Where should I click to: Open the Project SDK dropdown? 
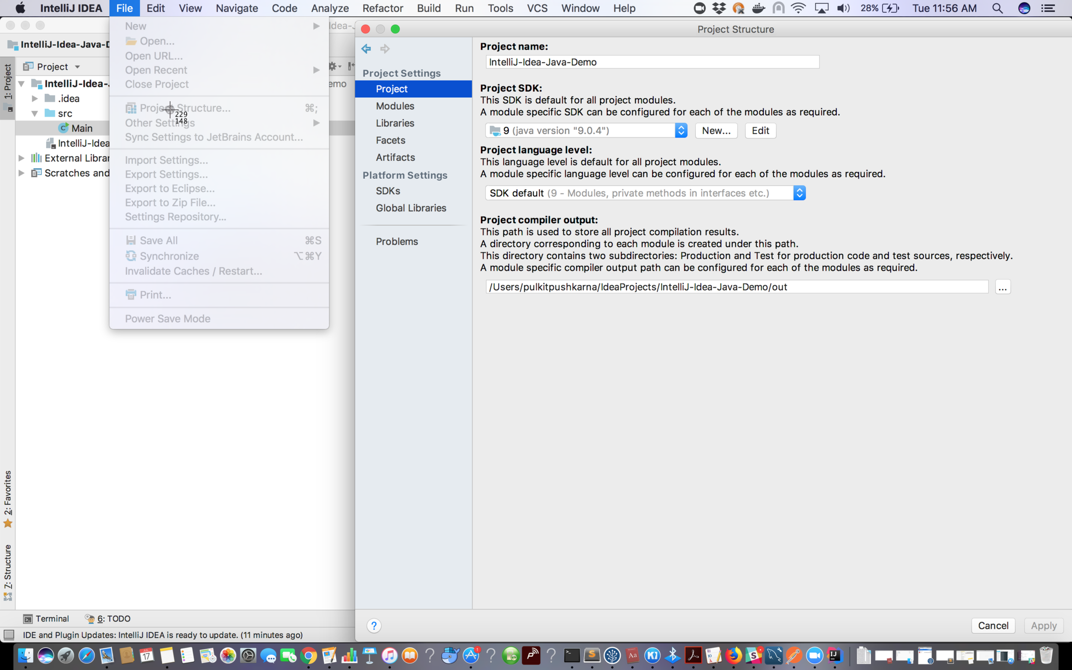(x=586, y=131)
